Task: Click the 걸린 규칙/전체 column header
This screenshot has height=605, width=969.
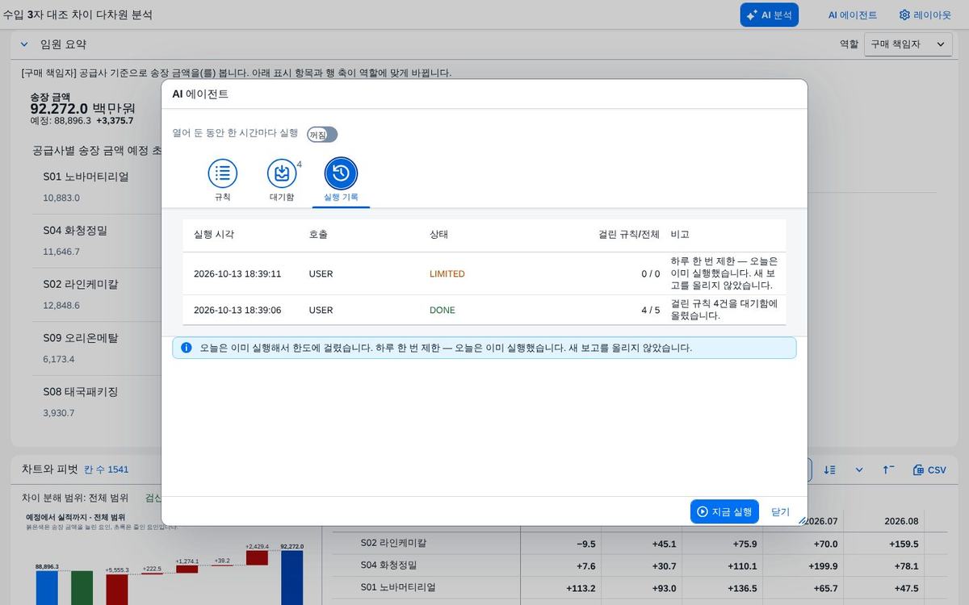Action: [x=628, y=234]
